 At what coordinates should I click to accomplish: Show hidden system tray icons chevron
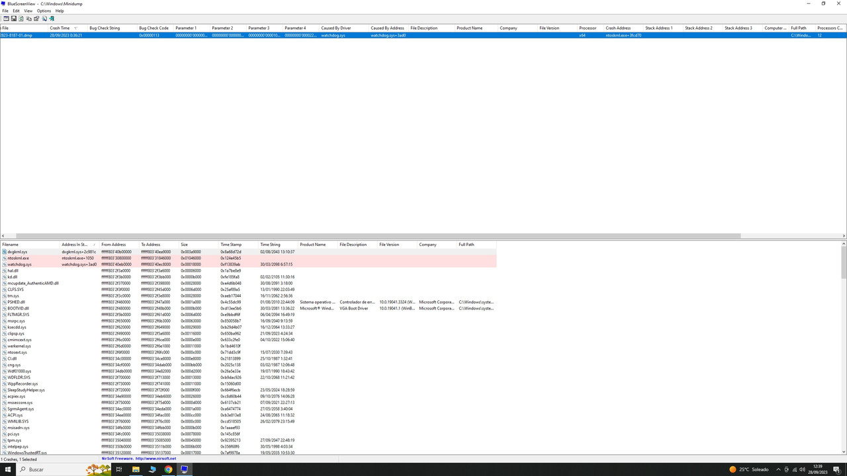point(778,469)
